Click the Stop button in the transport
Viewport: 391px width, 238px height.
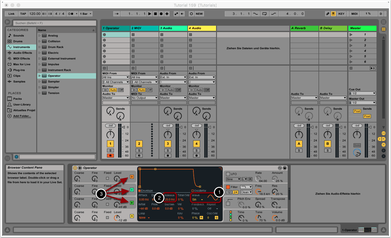(x=155, y=14)
